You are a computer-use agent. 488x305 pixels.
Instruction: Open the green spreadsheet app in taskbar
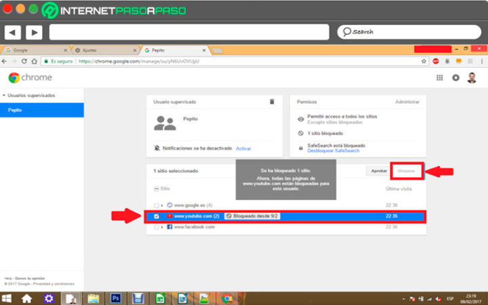point(160,298)
